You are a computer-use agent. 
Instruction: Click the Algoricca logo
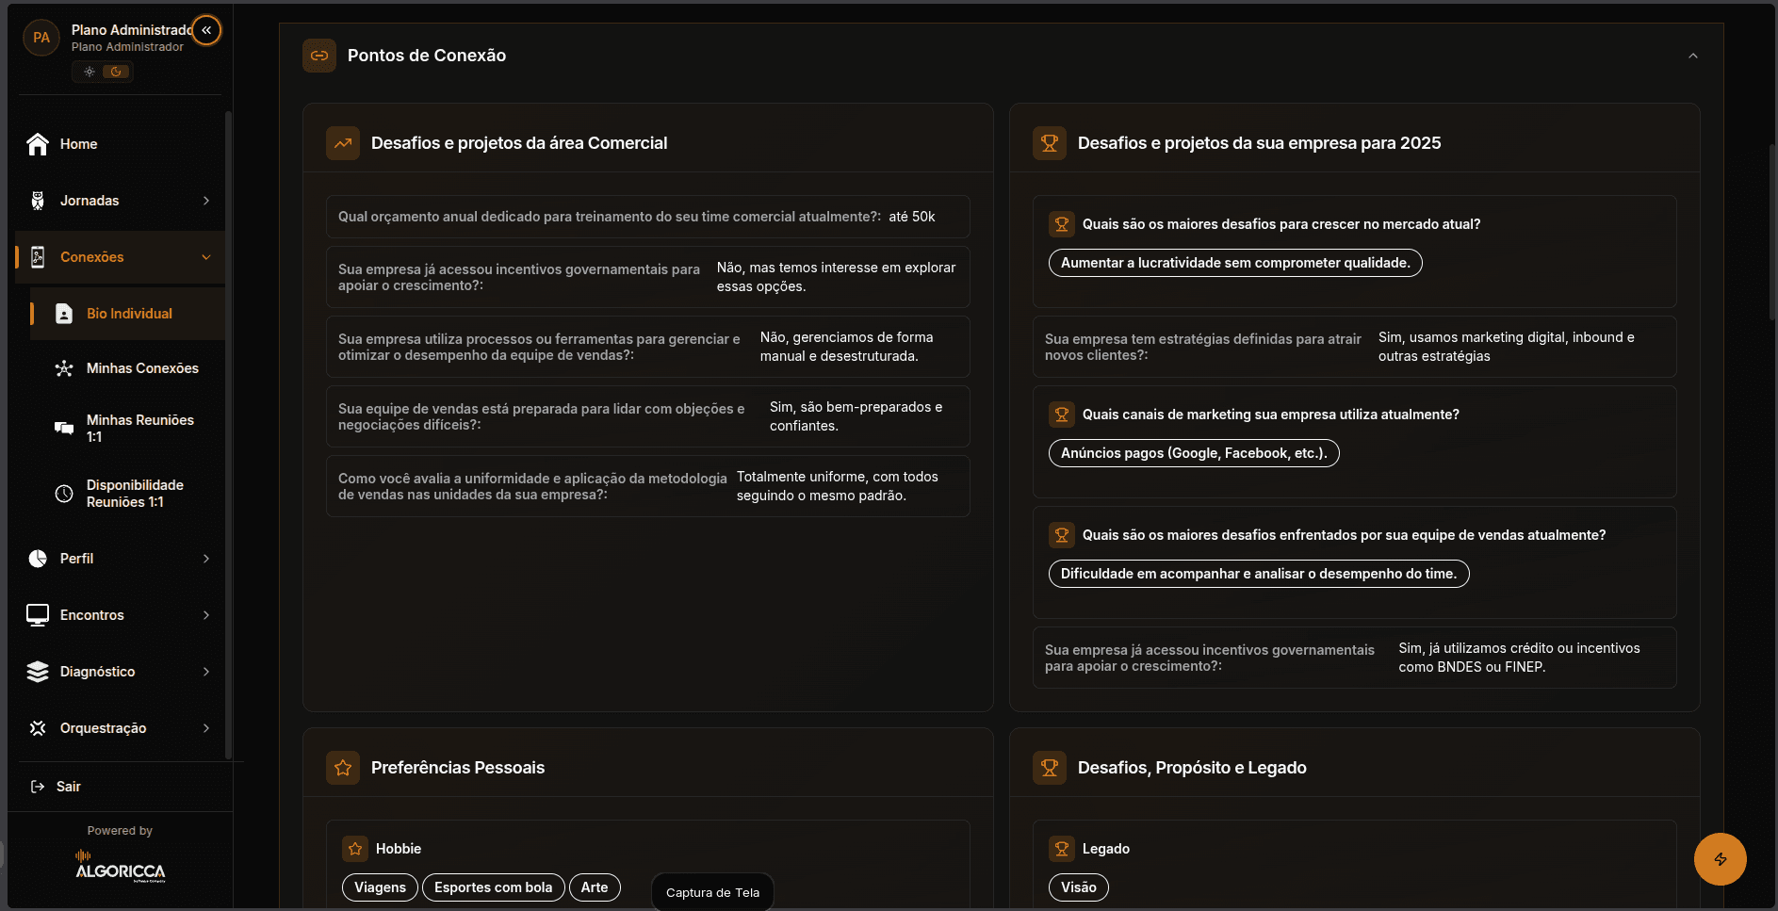point(121,866)
